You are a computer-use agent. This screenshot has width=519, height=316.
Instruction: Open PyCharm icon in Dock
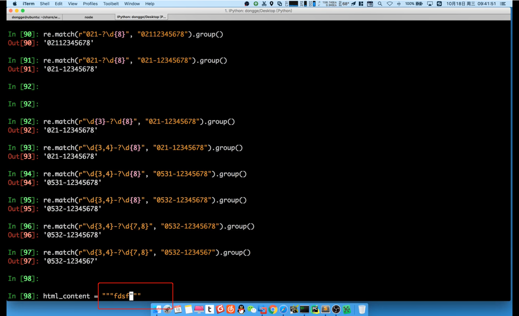click(315, 309)
